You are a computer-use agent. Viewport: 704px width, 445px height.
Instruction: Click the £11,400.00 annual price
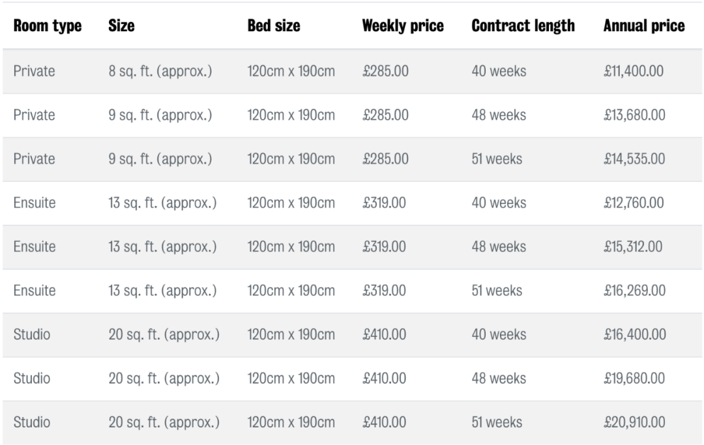coord(634,71)
